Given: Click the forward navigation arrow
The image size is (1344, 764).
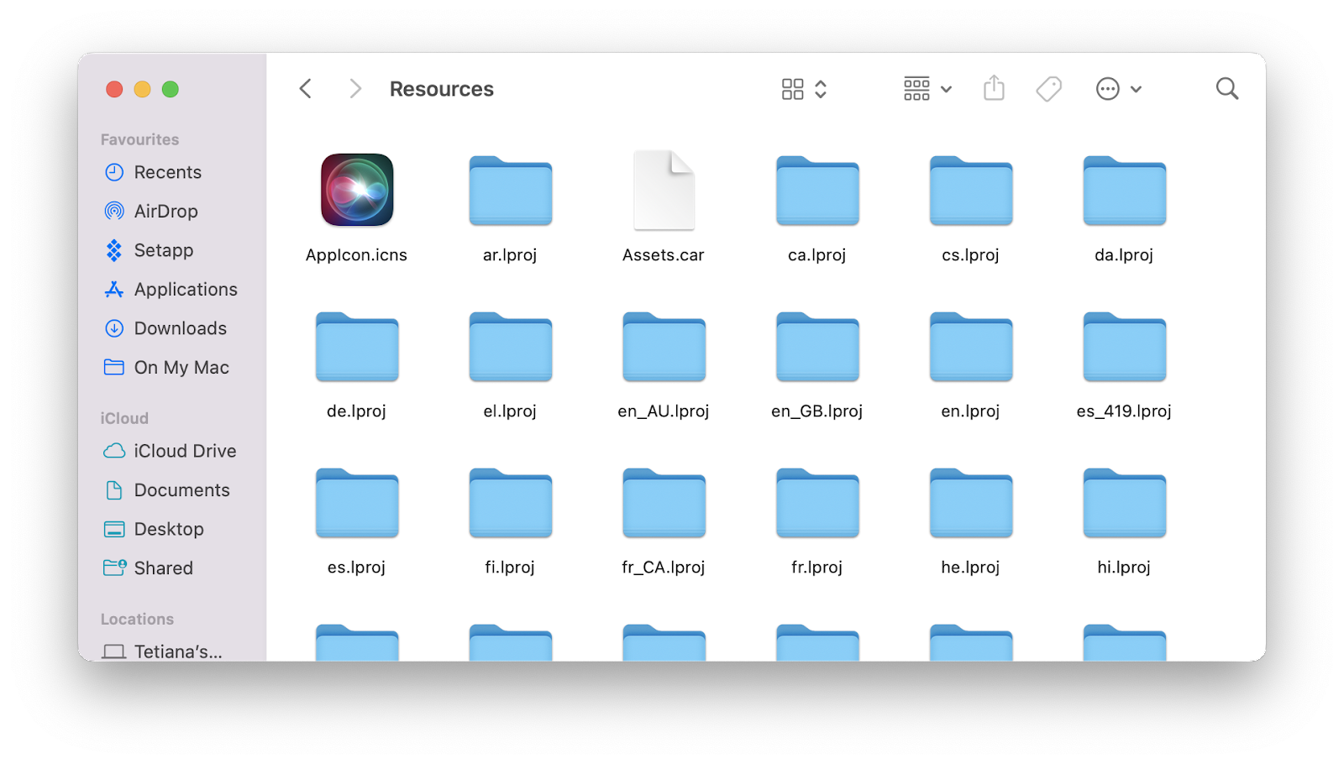Looking at the screenshot, I should 354,88.
